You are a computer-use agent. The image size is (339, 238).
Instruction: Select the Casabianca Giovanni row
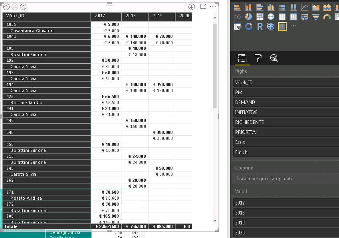[x=46, y=31]
